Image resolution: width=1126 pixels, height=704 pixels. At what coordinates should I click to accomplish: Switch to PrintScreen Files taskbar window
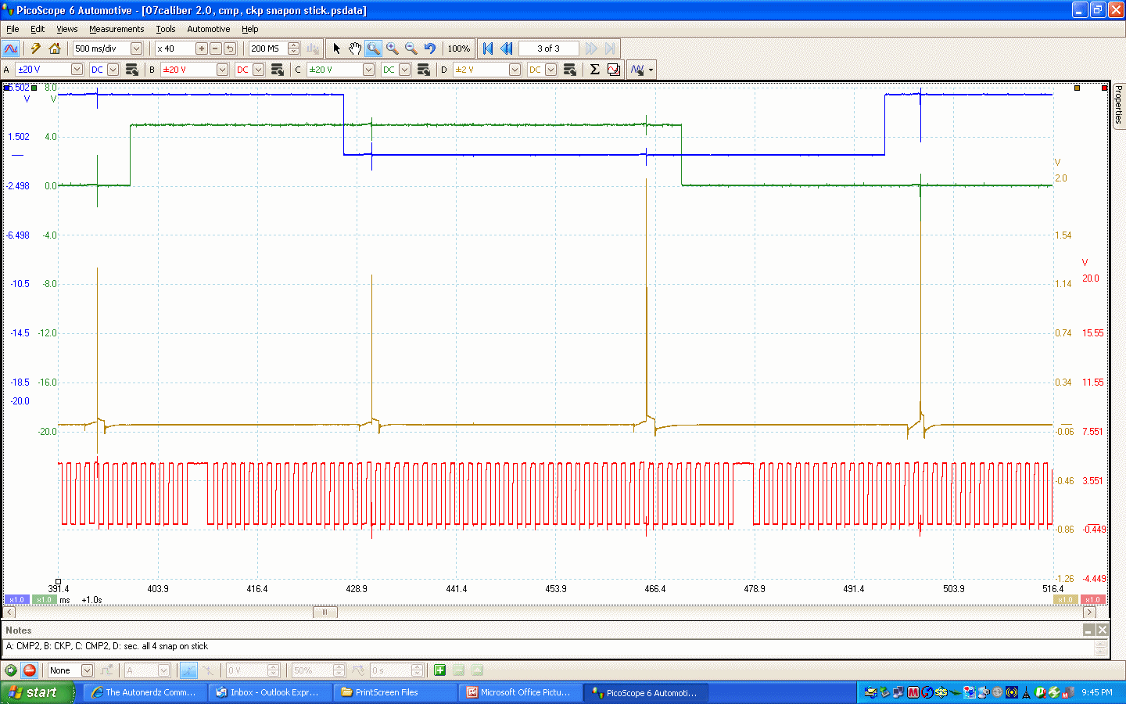(x=394, y=692)
